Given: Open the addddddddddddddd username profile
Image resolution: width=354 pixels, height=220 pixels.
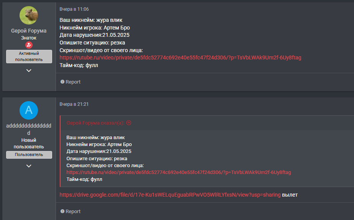Looking at the screenshot, I should [29, 129].
